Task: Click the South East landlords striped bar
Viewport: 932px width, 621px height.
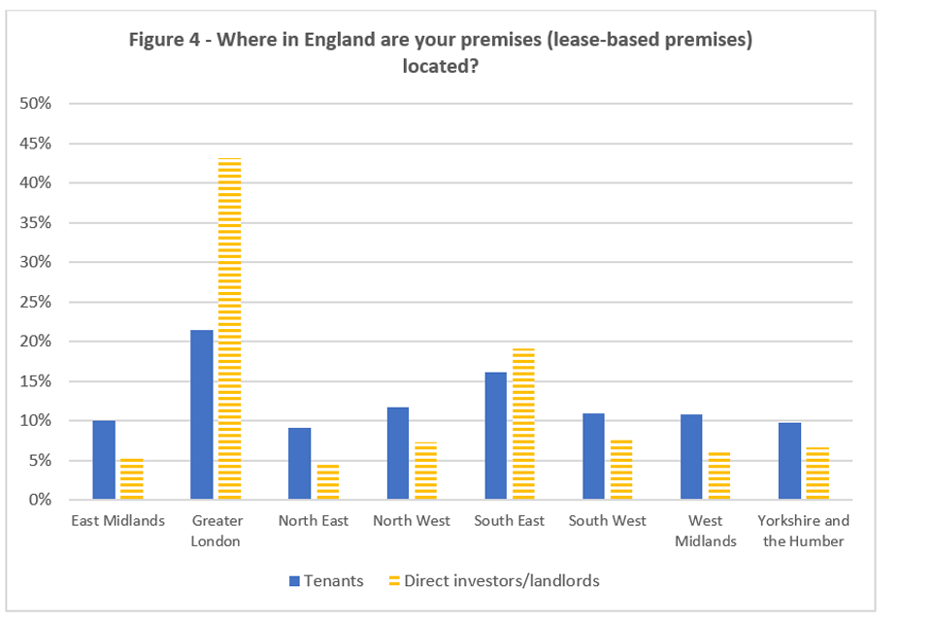Action: click(x=523, y=424)
